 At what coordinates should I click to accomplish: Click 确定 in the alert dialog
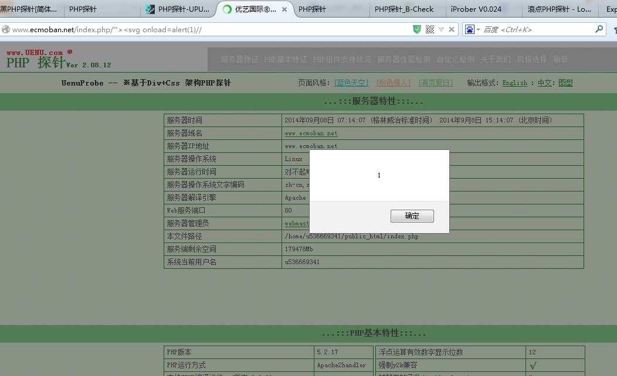[412, 216]
